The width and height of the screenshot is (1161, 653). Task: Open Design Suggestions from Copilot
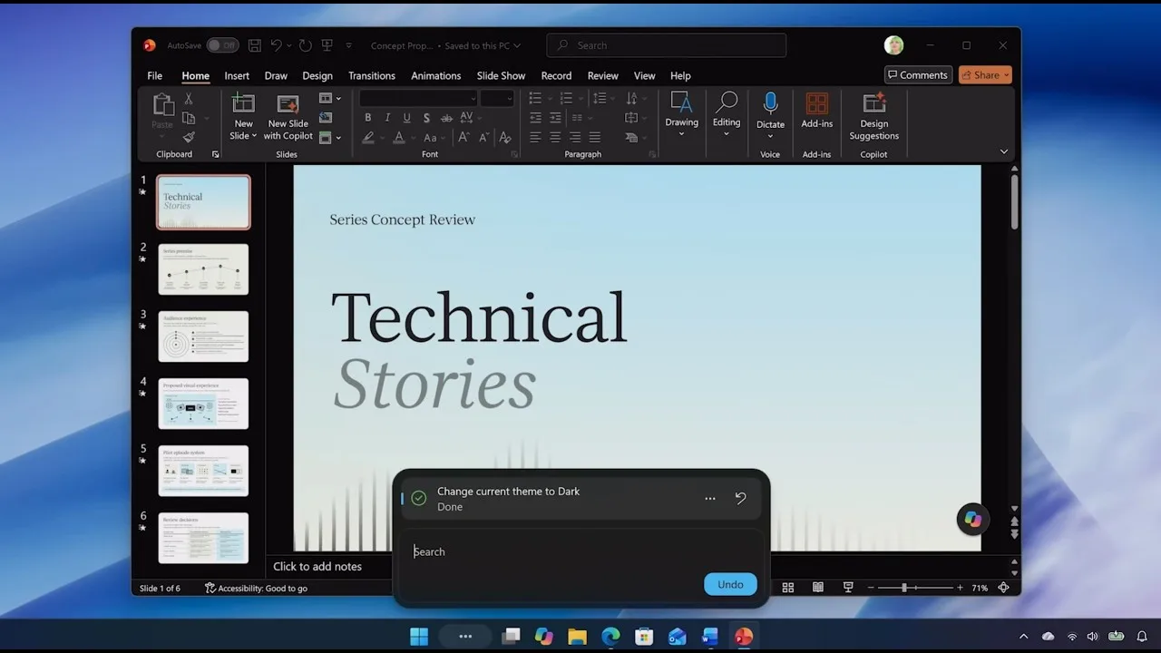pos(873,117)
